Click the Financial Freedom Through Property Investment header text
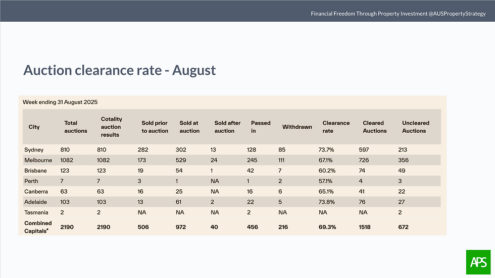 coord(398,14)
